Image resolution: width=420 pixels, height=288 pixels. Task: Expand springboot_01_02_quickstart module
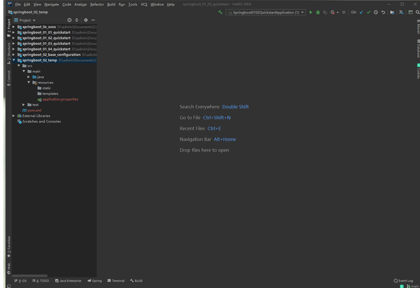pyautogui.click(x=14, y=38)
